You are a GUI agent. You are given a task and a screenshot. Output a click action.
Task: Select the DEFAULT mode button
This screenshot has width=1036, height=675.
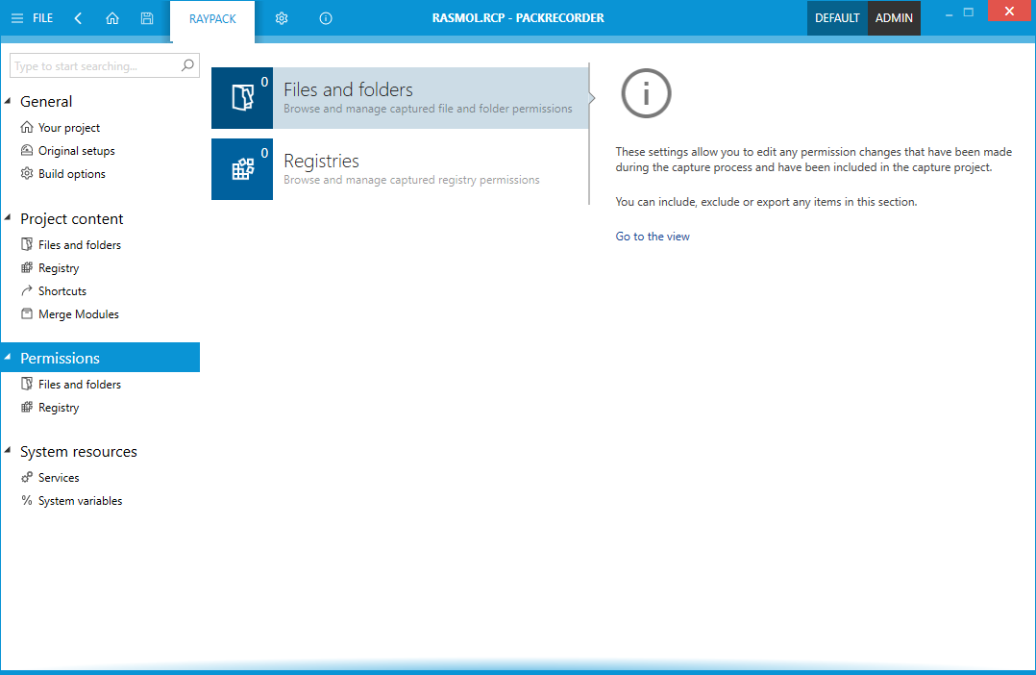836,18
